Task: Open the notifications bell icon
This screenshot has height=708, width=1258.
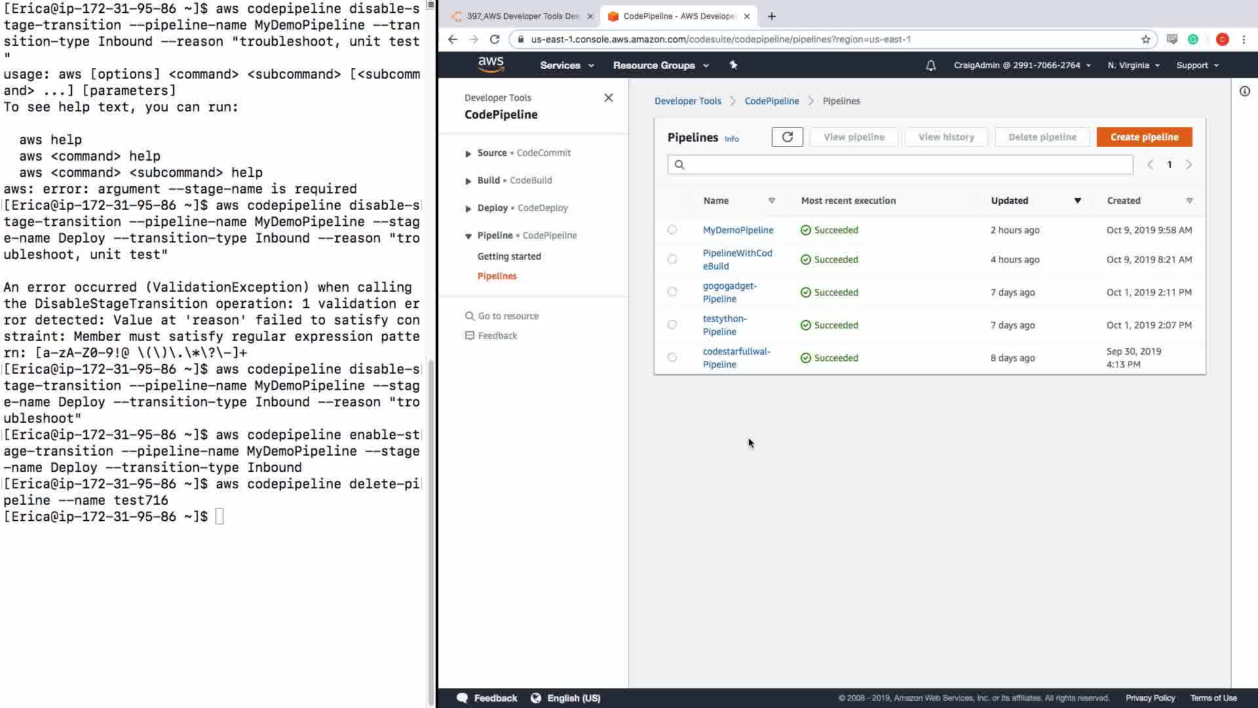Action: pos(930,66)
